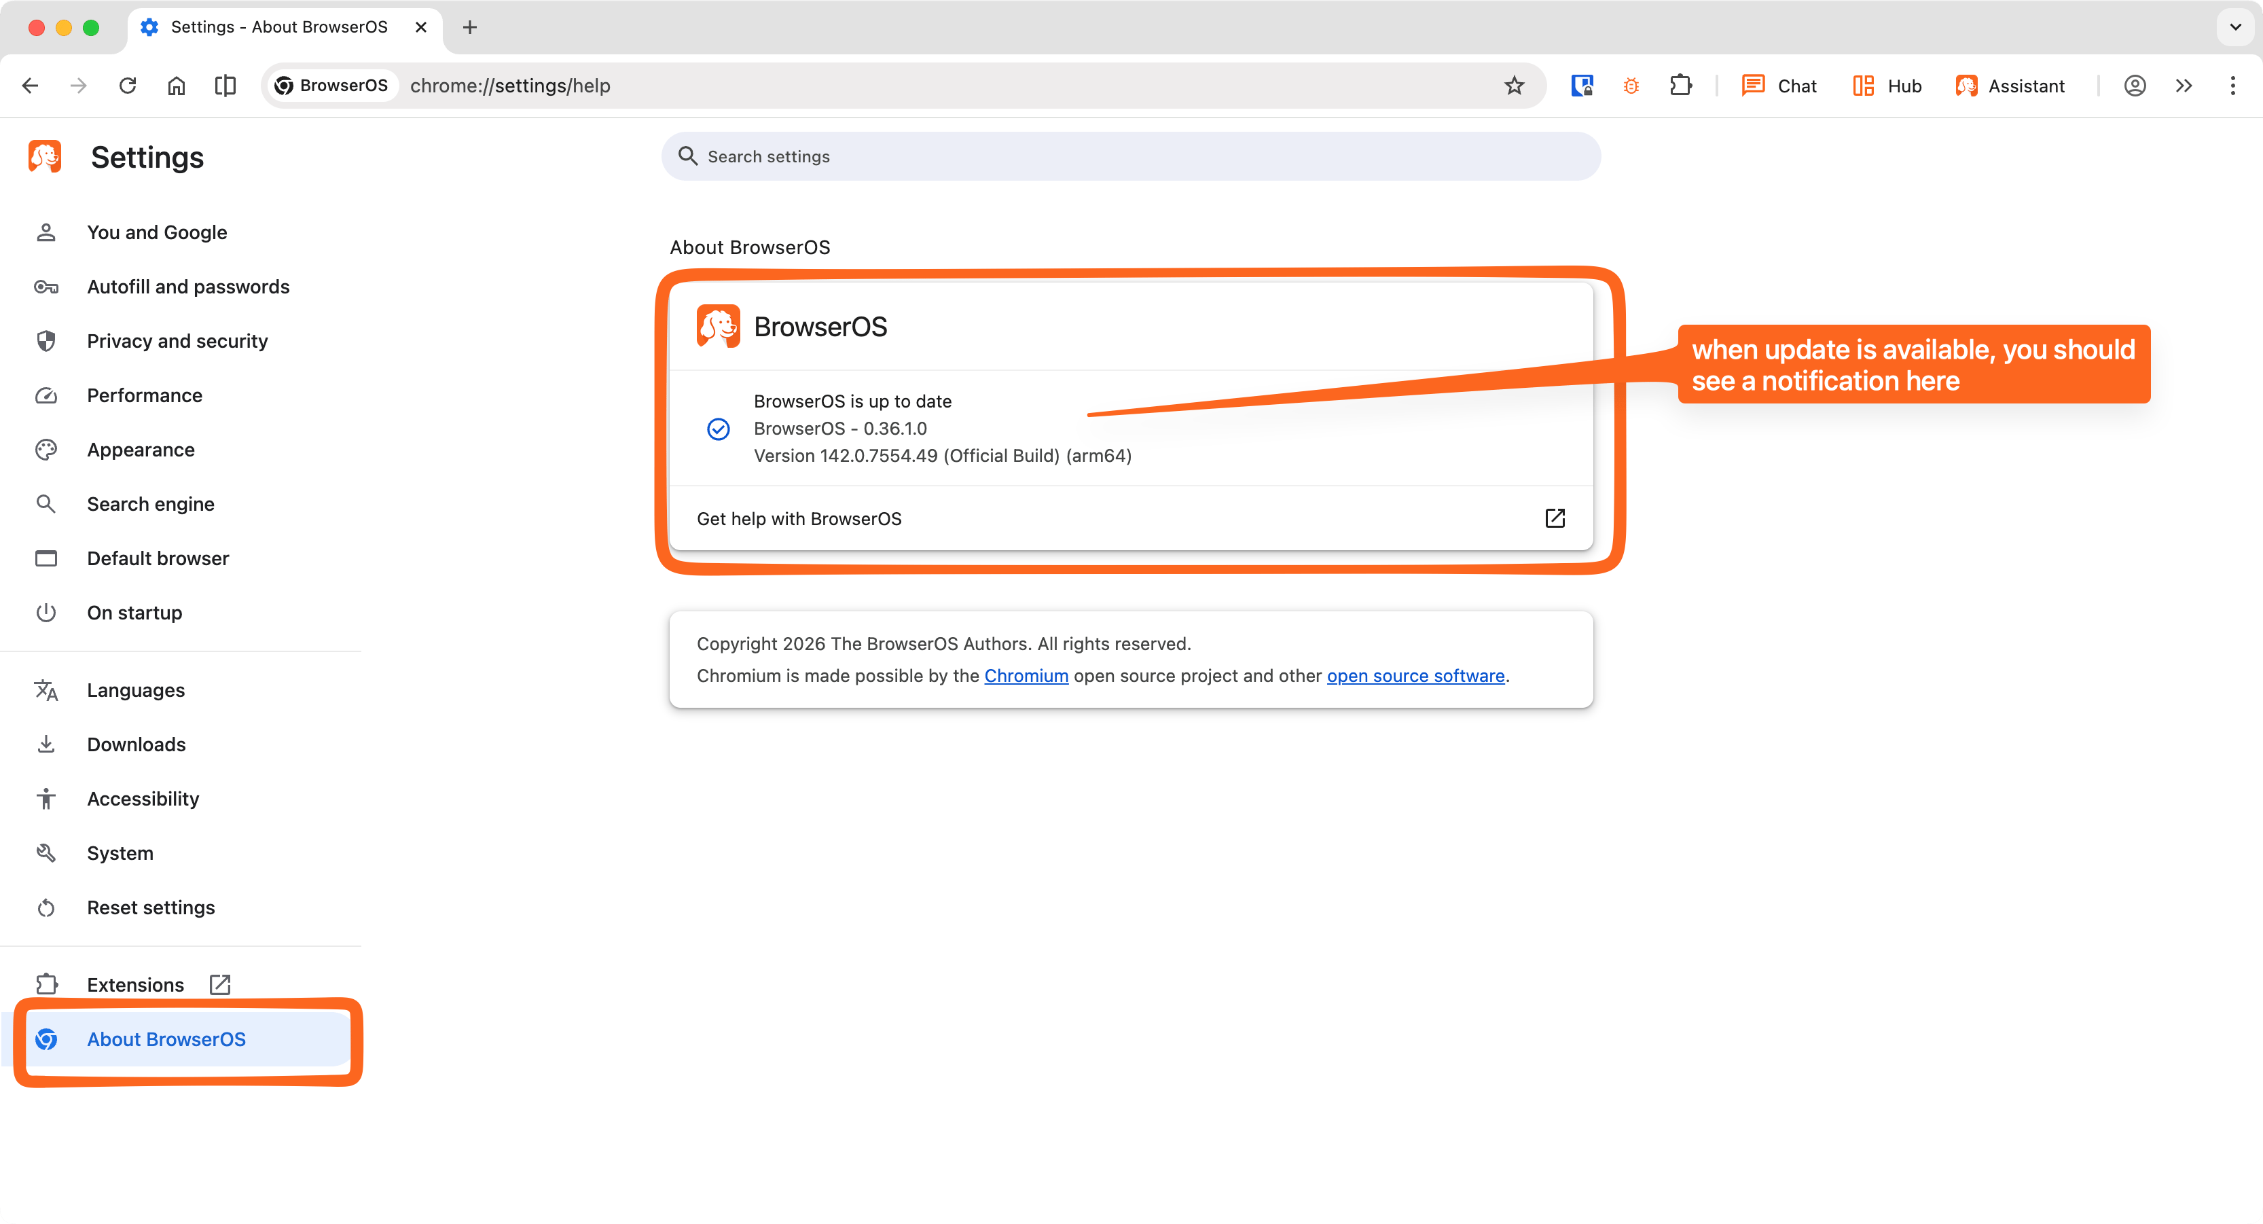Open Performance settings

click(181, 395)
